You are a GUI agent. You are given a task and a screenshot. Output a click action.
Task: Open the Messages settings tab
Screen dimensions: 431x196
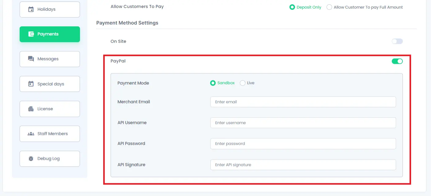[50, 59]
